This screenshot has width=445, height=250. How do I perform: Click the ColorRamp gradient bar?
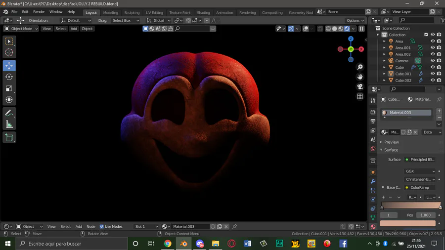tap(411, 205)
